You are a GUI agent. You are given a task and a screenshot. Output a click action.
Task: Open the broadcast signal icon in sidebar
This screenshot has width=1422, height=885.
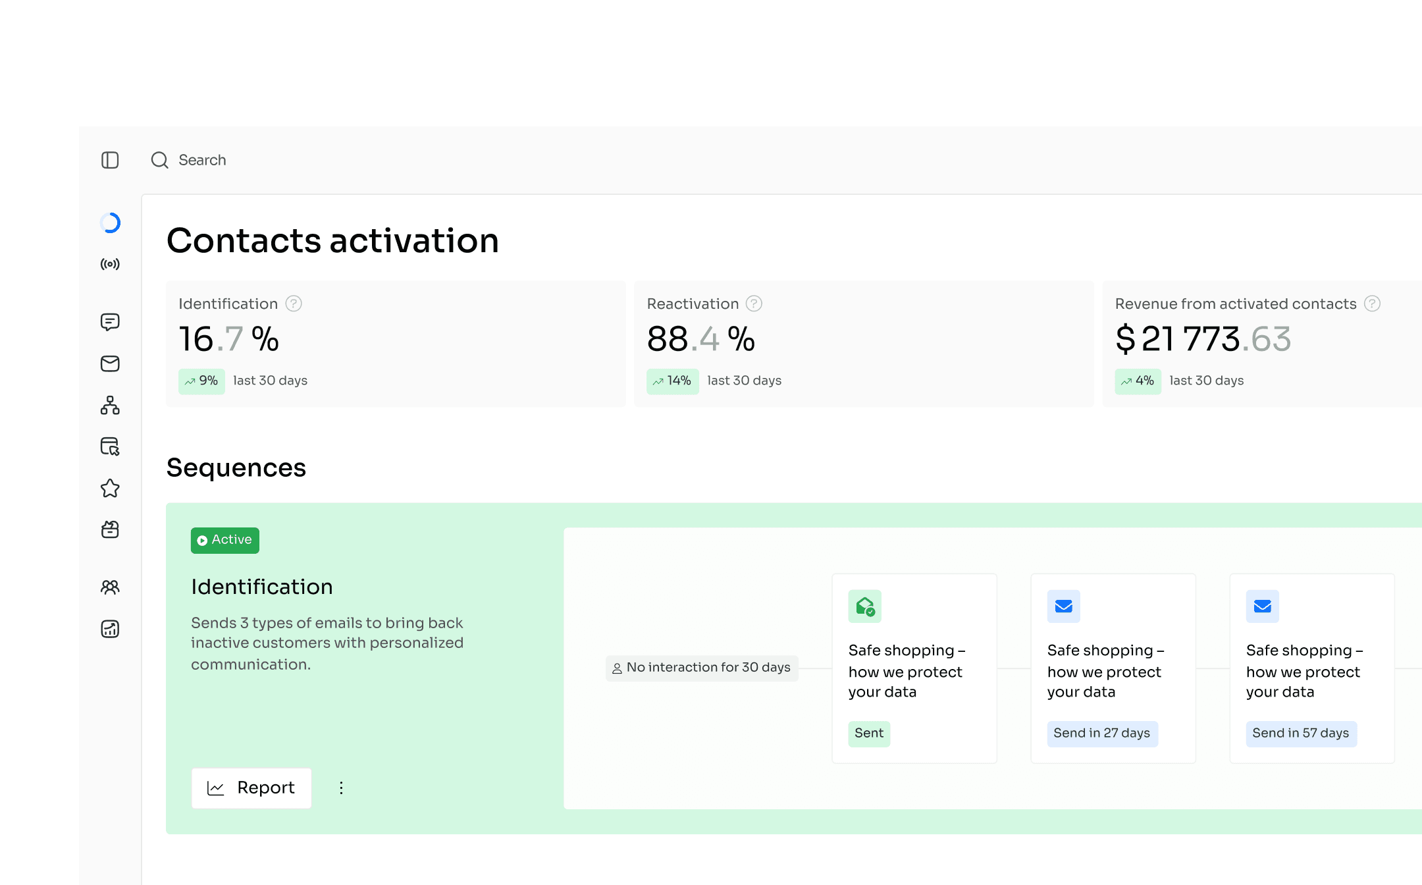coord(110,264)
